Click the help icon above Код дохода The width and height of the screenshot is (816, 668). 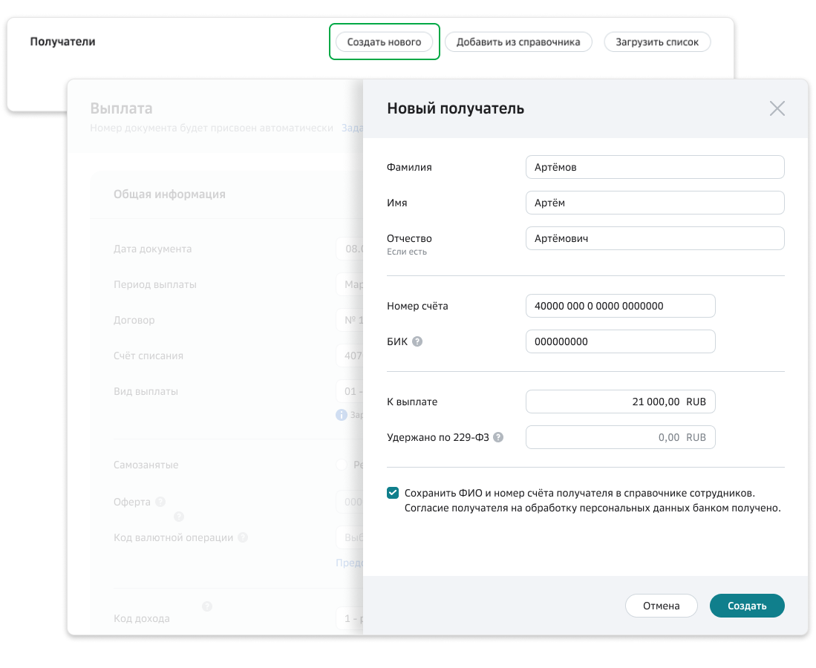[x=207, y=606]
